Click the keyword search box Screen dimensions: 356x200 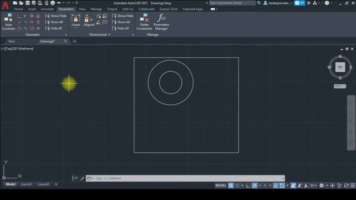click(232, 3)
